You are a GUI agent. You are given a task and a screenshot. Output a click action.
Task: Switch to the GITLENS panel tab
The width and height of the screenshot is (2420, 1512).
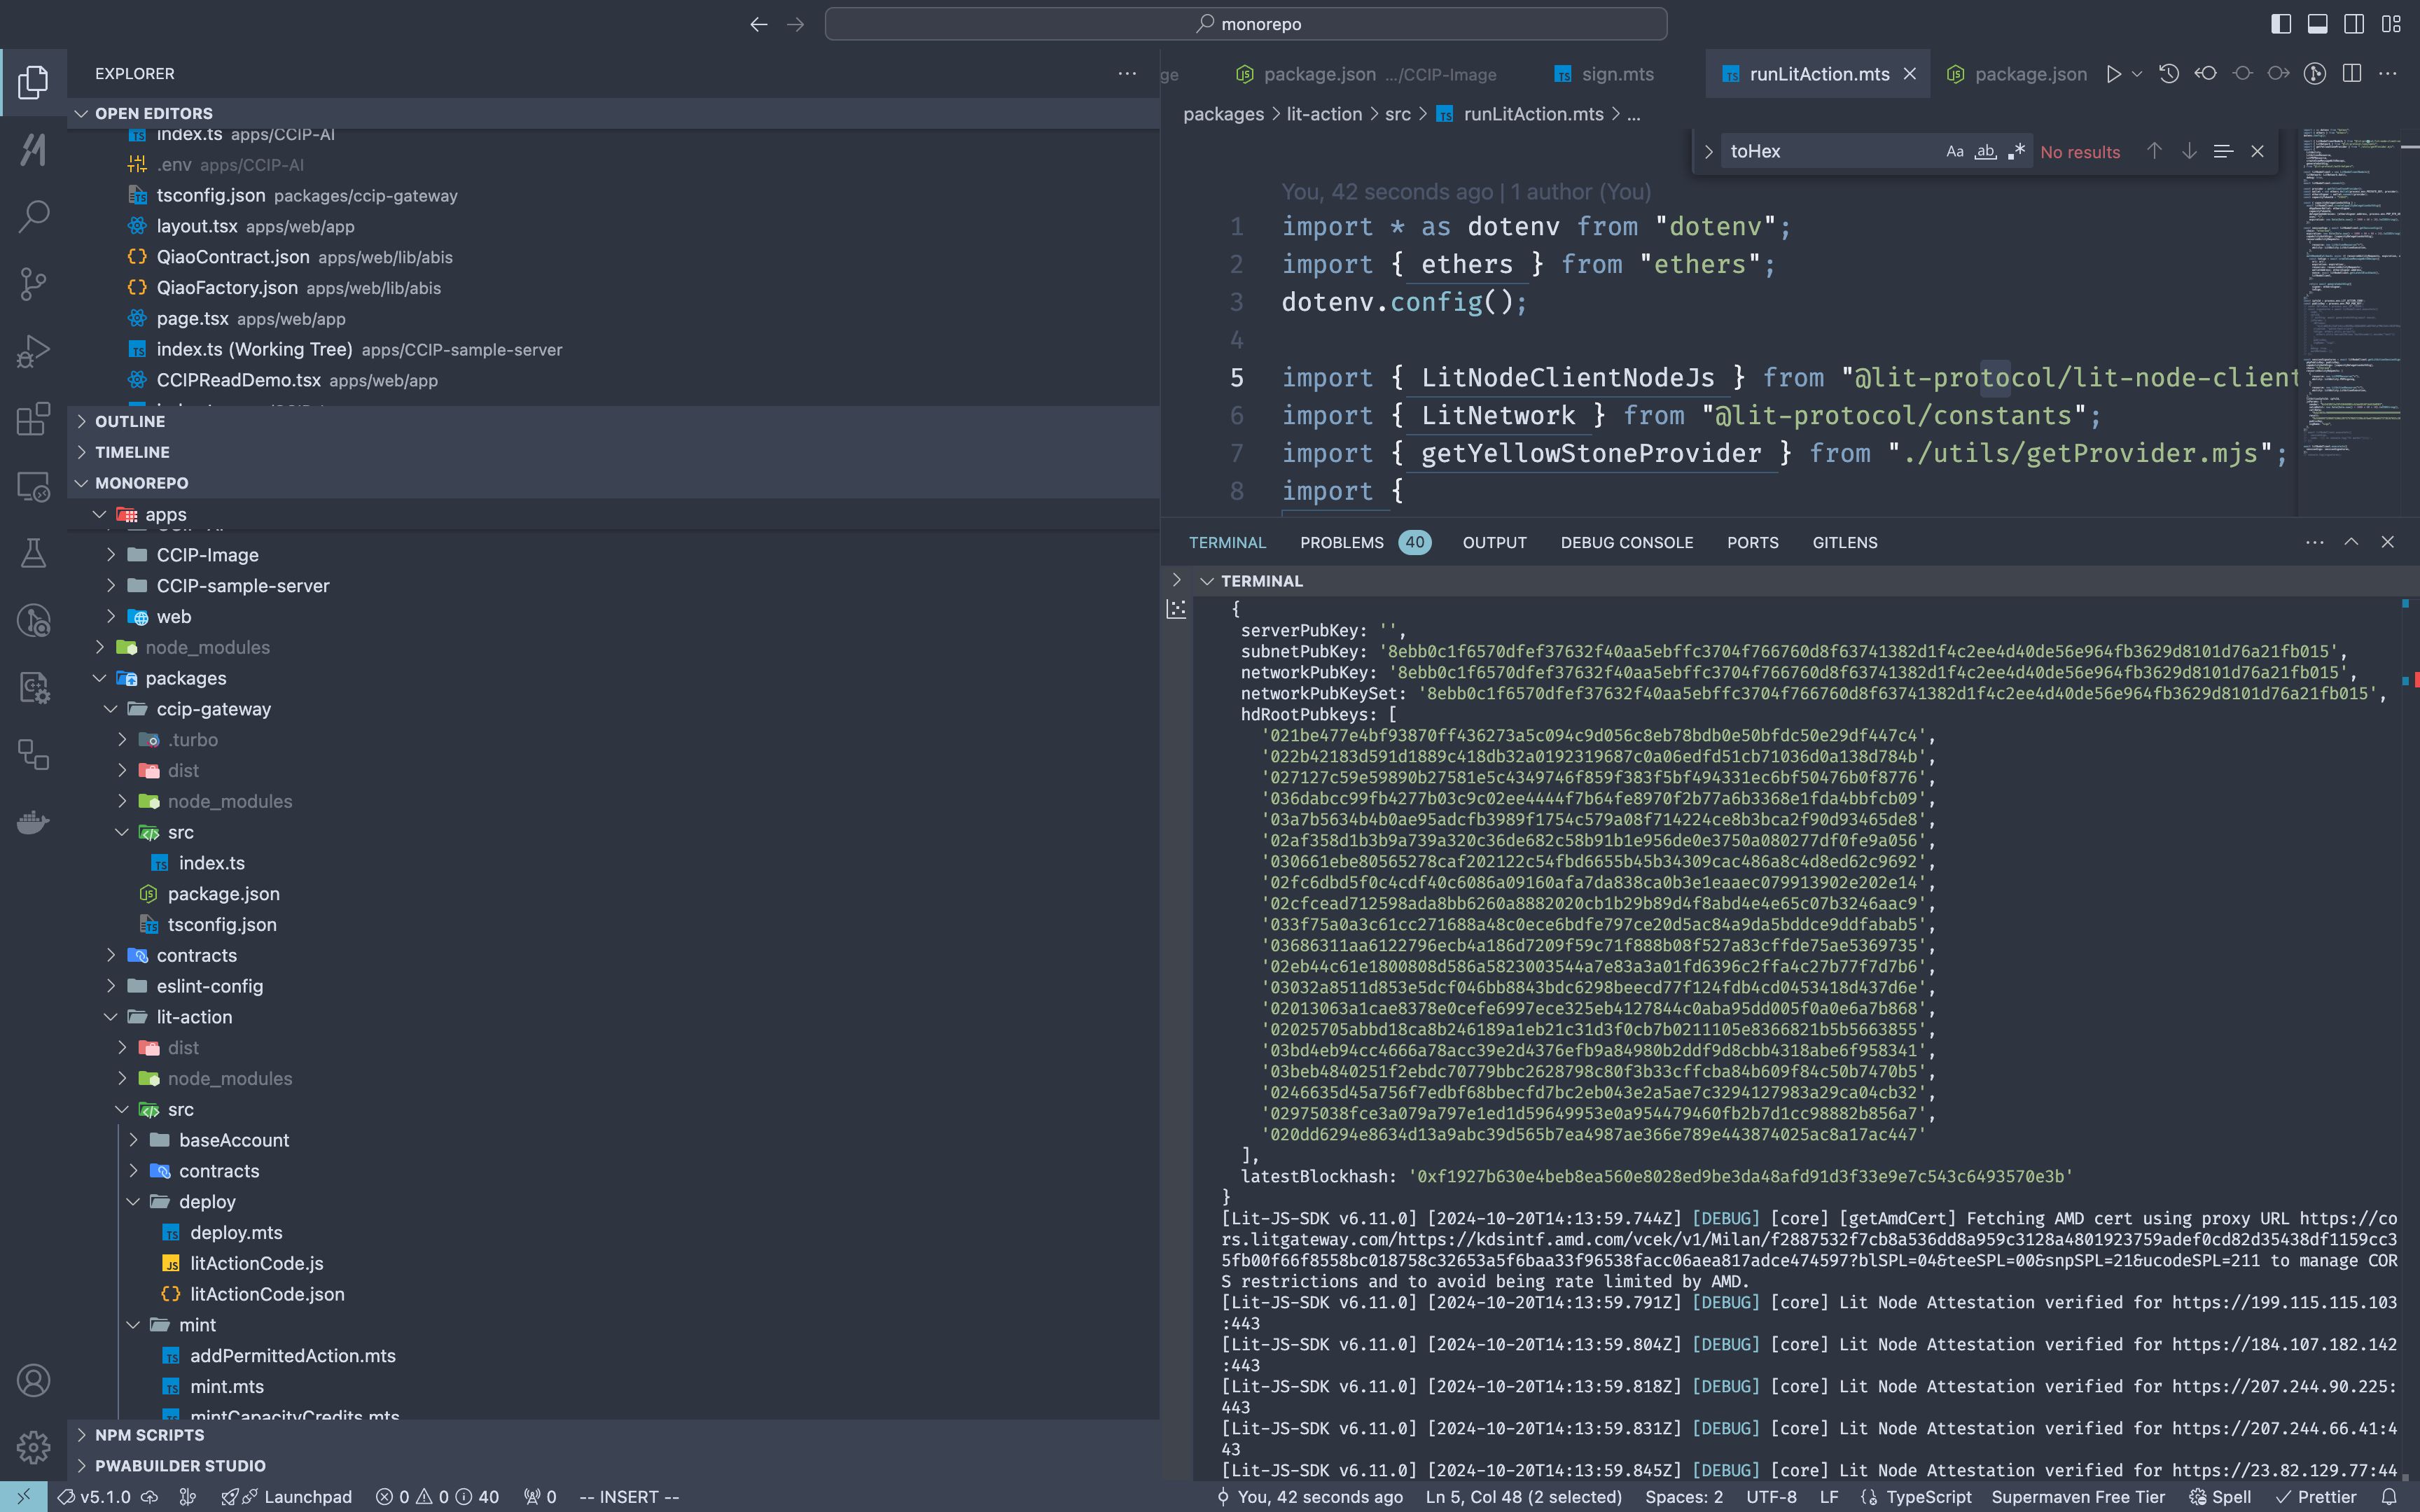click(x=1844, y=542)
